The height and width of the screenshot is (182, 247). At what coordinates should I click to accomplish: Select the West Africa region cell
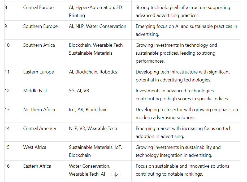tap(42, 151)
